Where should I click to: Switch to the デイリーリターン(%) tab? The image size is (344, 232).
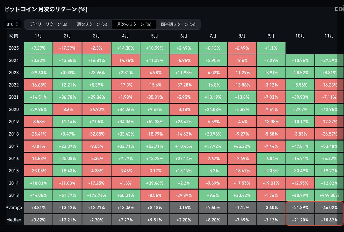pos(48,24)
